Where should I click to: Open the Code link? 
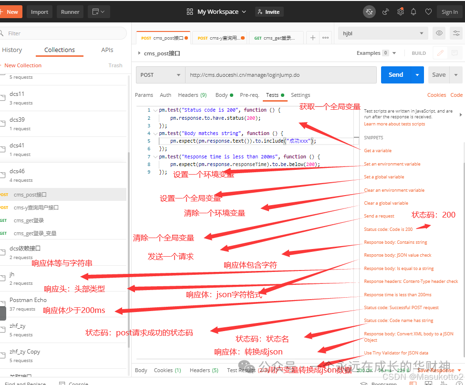[456, 95]
